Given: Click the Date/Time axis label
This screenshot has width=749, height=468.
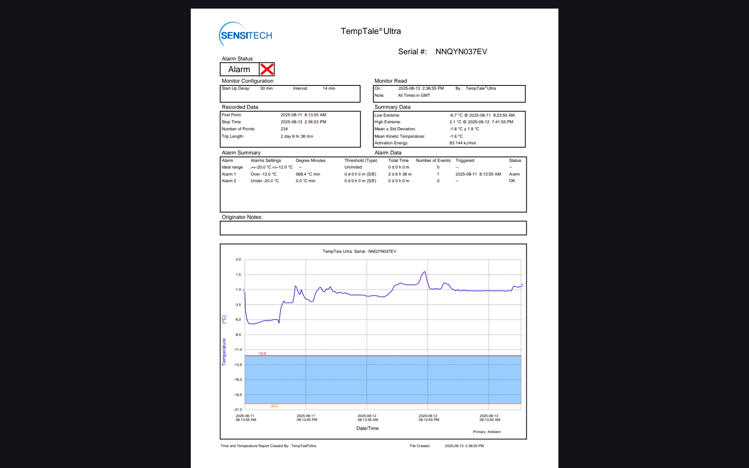Looking at the screenshot, I should tap(367, 428).
